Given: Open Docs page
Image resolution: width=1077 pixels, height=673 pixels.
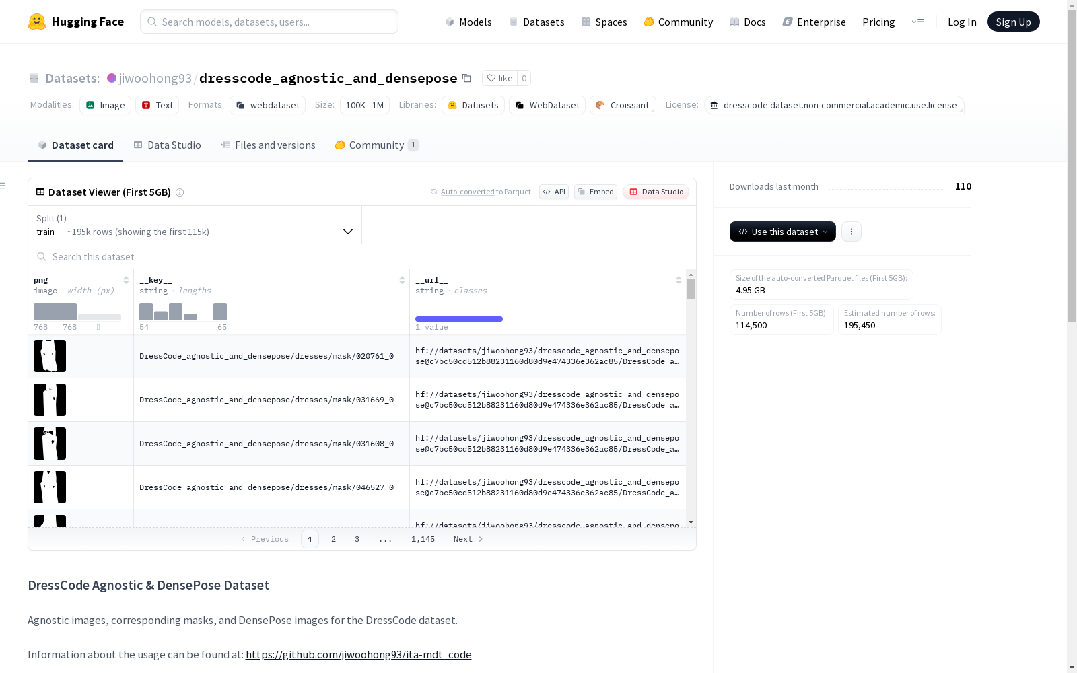Looking at the screenshot, I should [x=748, y=22].
